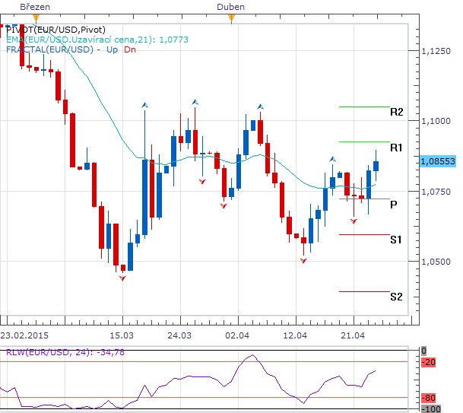Click the R1 resistance level label

click(x=396, y=148)
